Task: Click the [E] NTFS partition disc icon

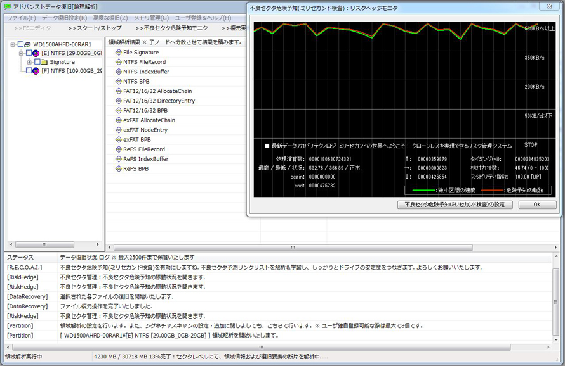Action: (36, 53)
